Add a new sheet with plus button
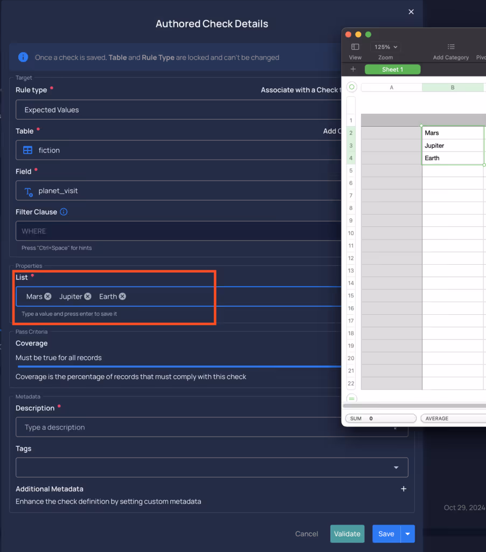 (x=353, y=70)
